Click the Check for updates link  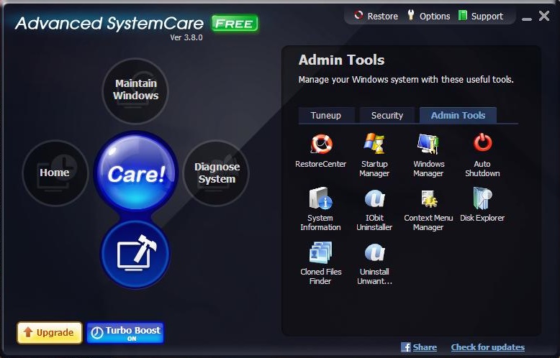pos(487,347)
